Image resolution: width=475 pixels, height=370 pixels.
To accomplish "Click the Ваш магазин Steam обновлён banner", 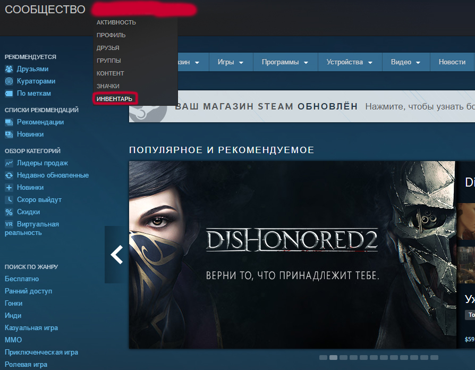I will click(302, 106).
